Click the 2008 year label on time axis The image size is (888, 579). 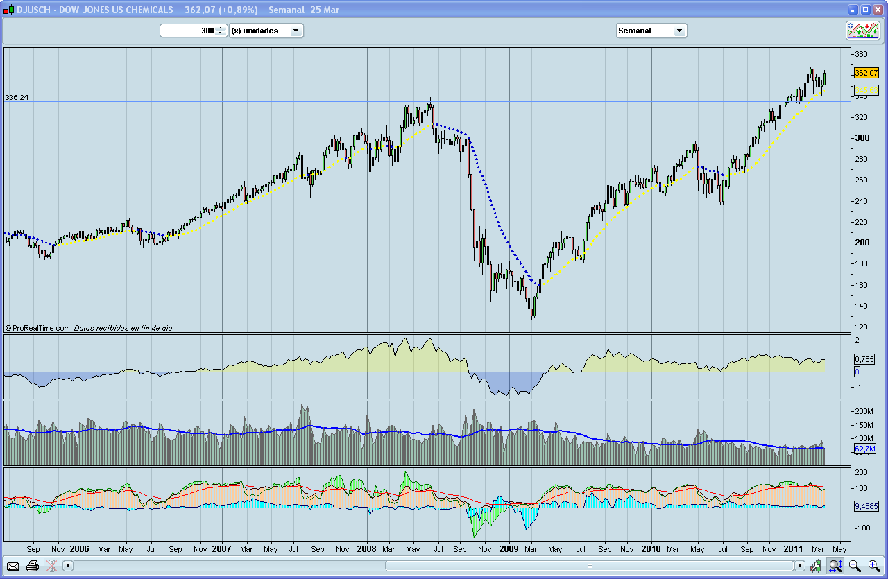[x=366, y=548]
